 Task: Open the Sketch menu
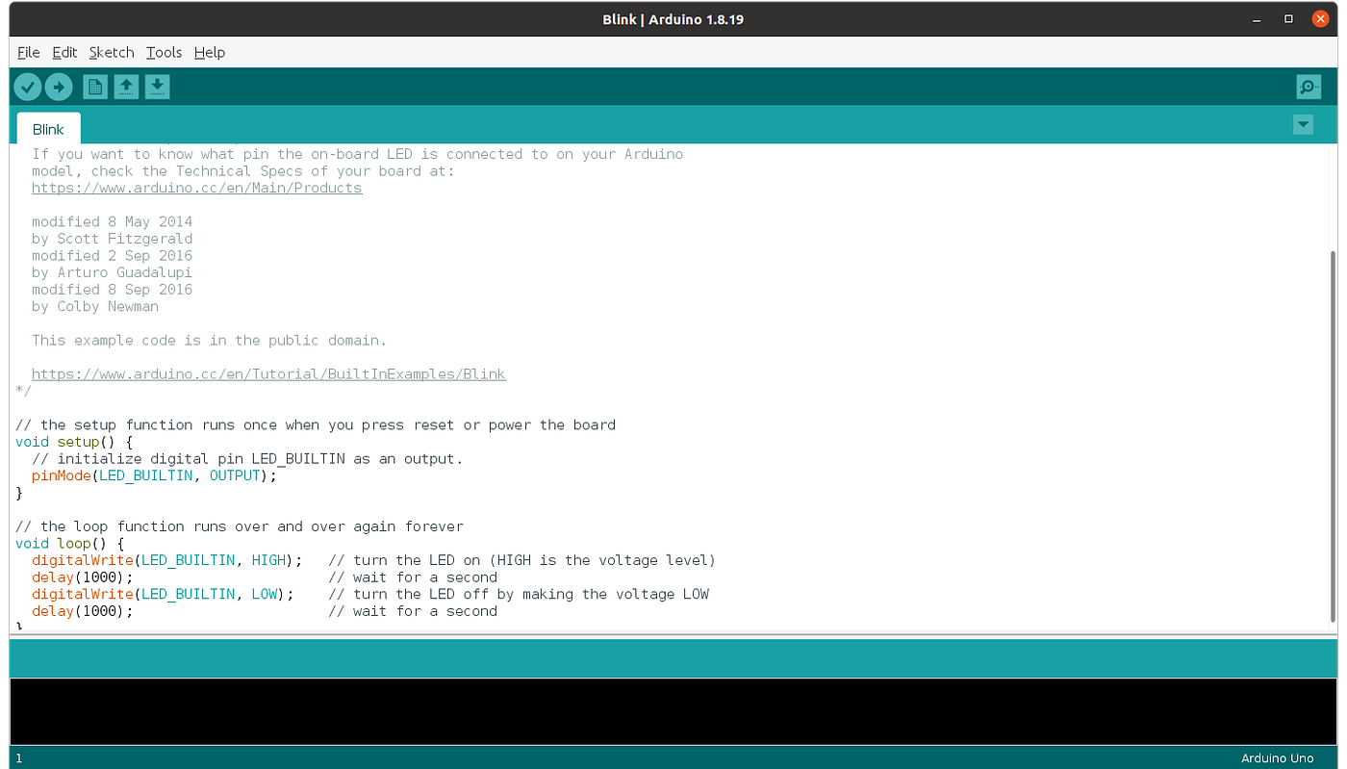pyautogui.click(x=112, y=52)
